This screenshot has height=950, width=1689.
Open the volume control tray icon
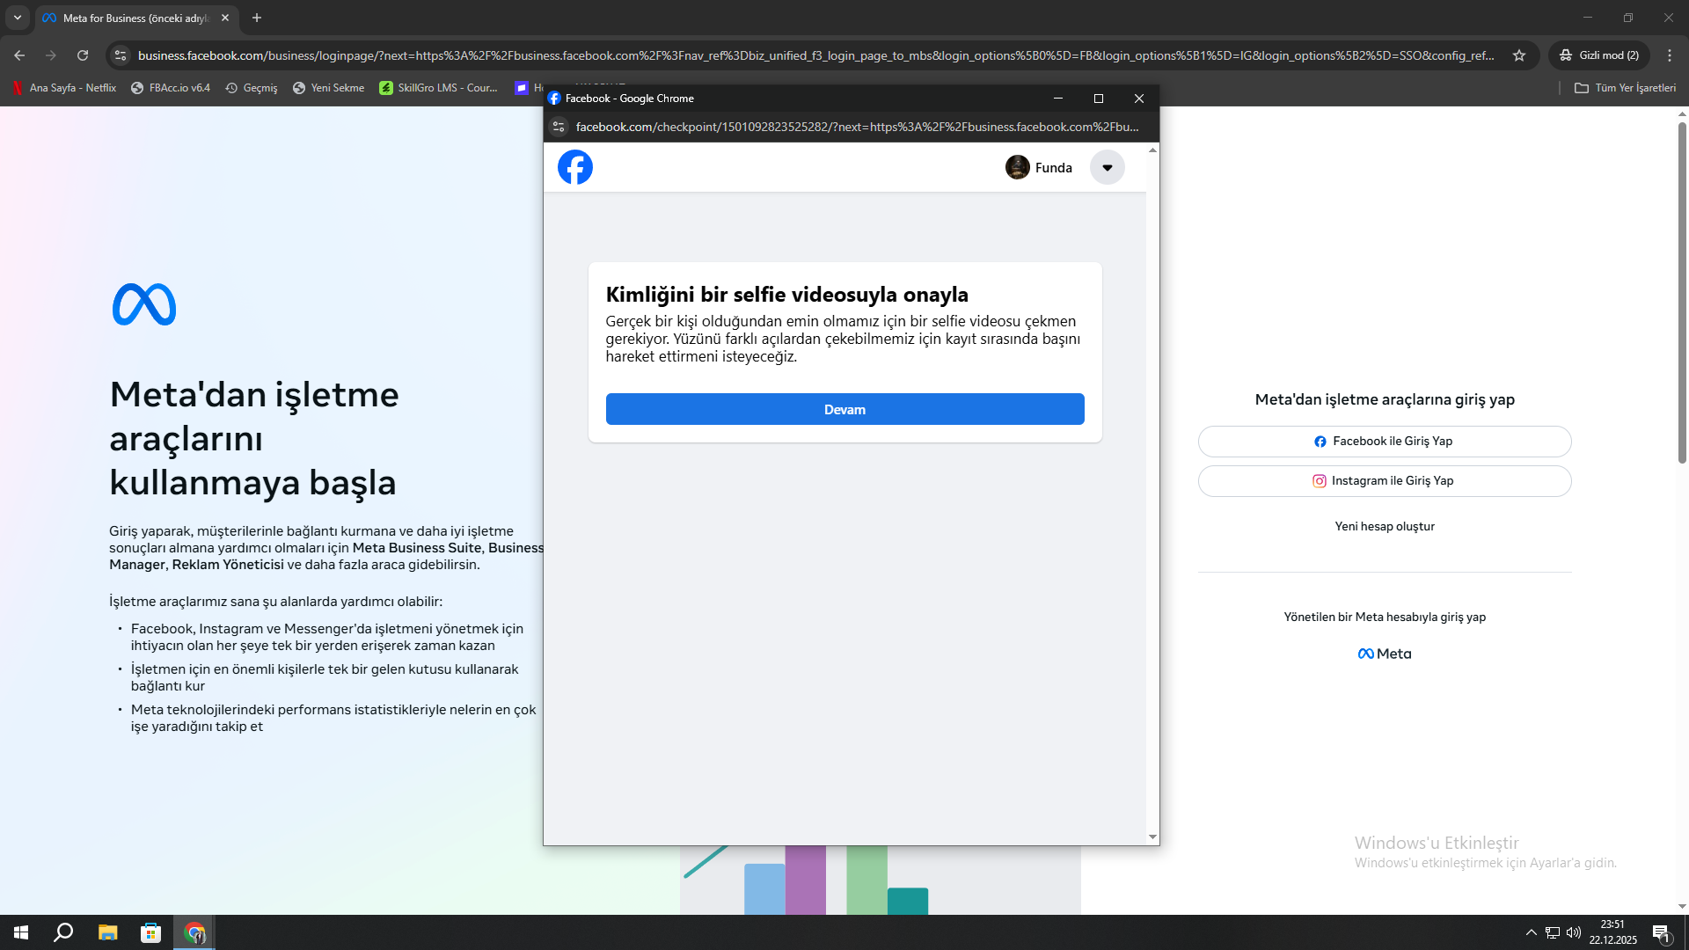[1574, 932]
